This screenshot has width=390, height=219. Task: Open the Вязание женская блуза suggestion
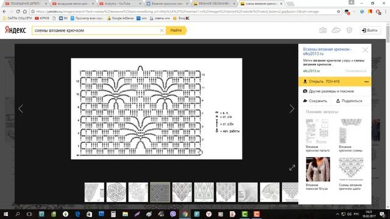click(x=317, y=174)
